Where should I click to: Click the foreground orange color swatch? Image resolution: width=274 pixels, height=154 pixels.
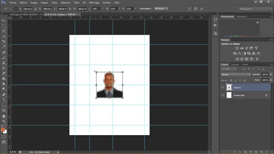coord(3,130)
